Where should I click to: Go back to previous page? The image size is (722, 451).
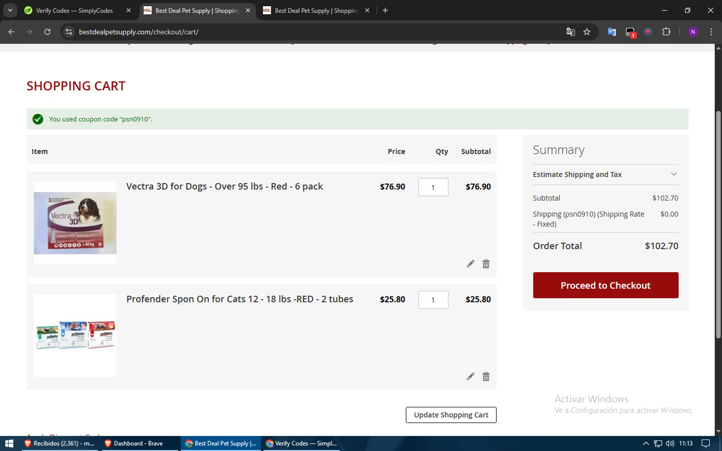pos(12,32)
